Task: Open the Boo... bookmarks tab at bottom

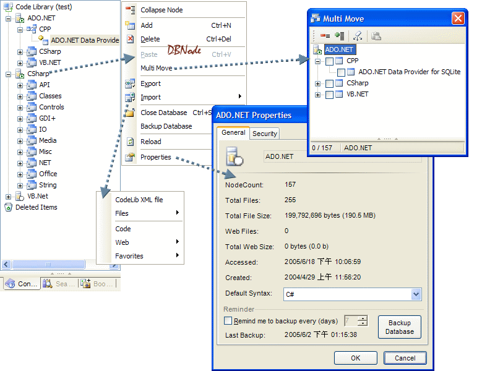Action: click(x=97, y=284)
